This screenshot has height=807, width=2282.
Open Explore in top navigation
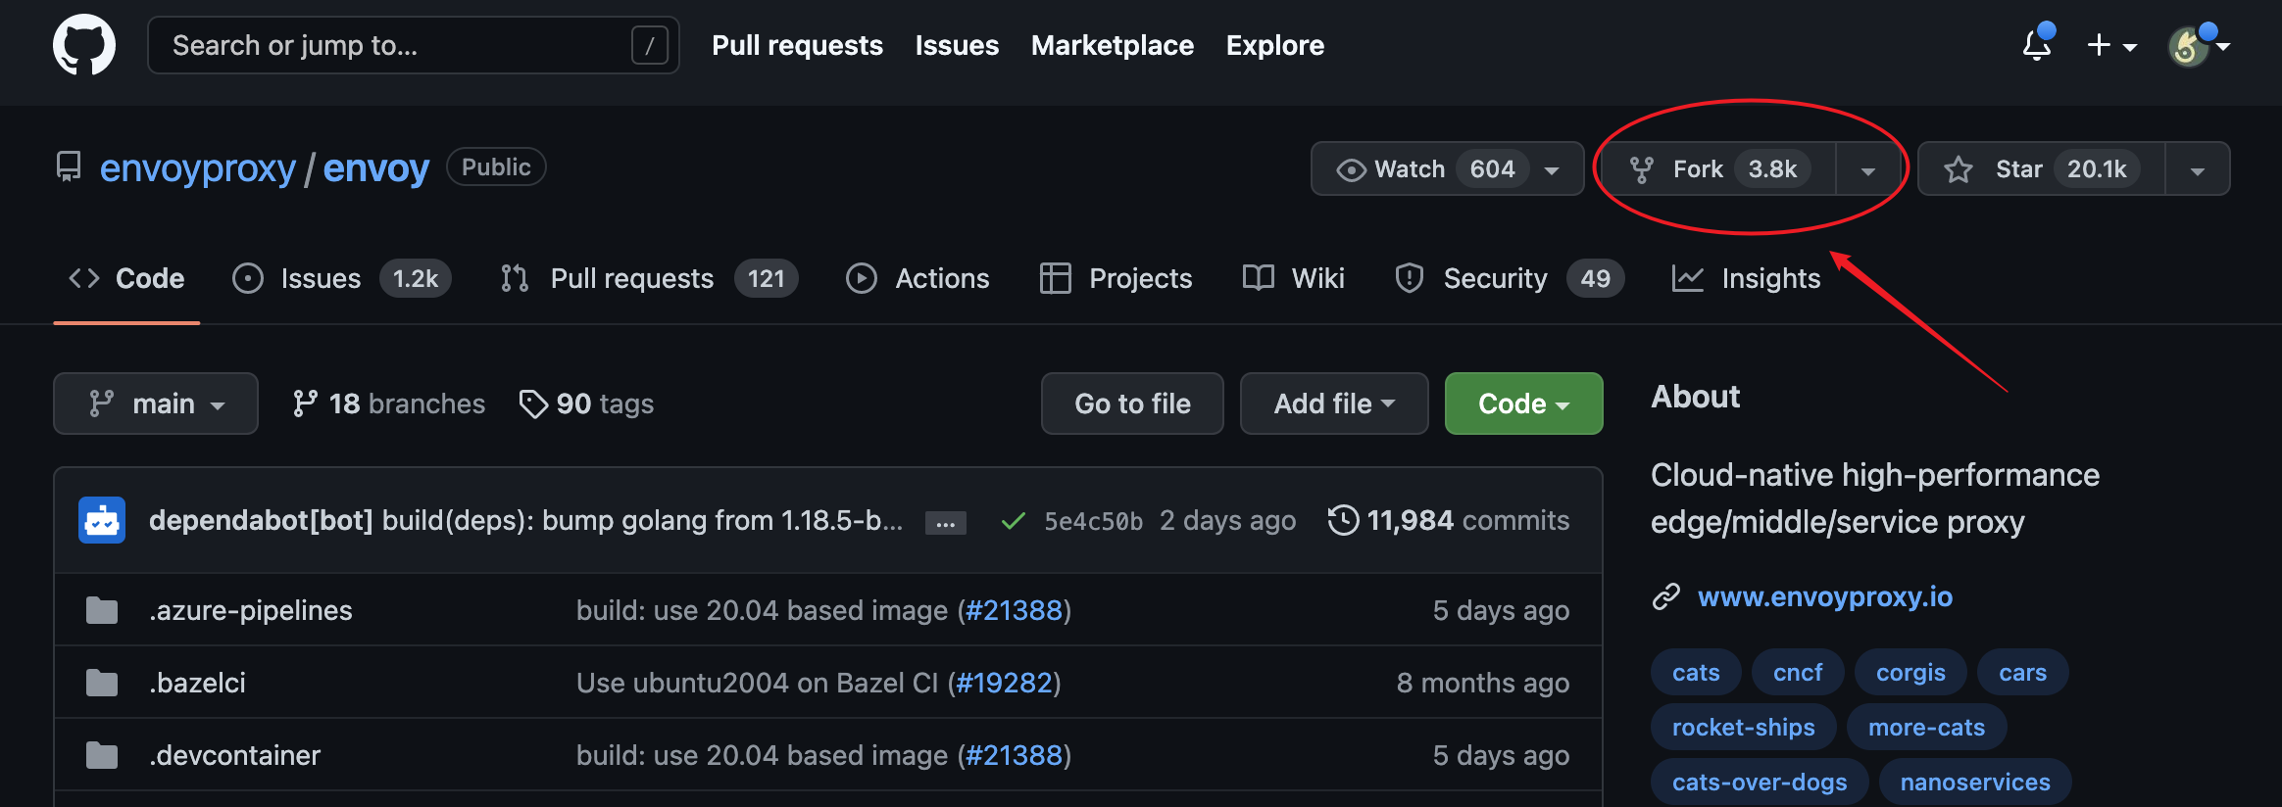click(1275, 45)
